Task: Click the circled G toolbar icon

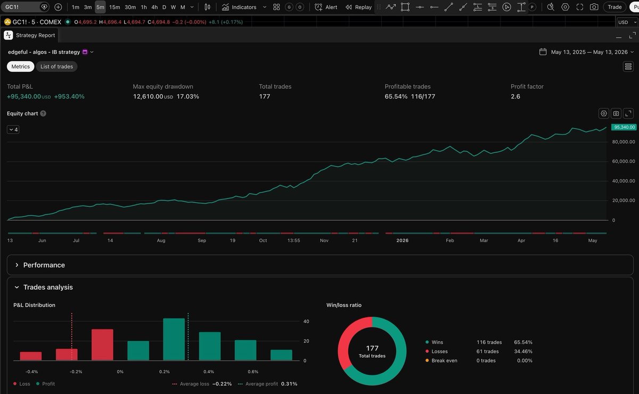Action: coord(289,7)
